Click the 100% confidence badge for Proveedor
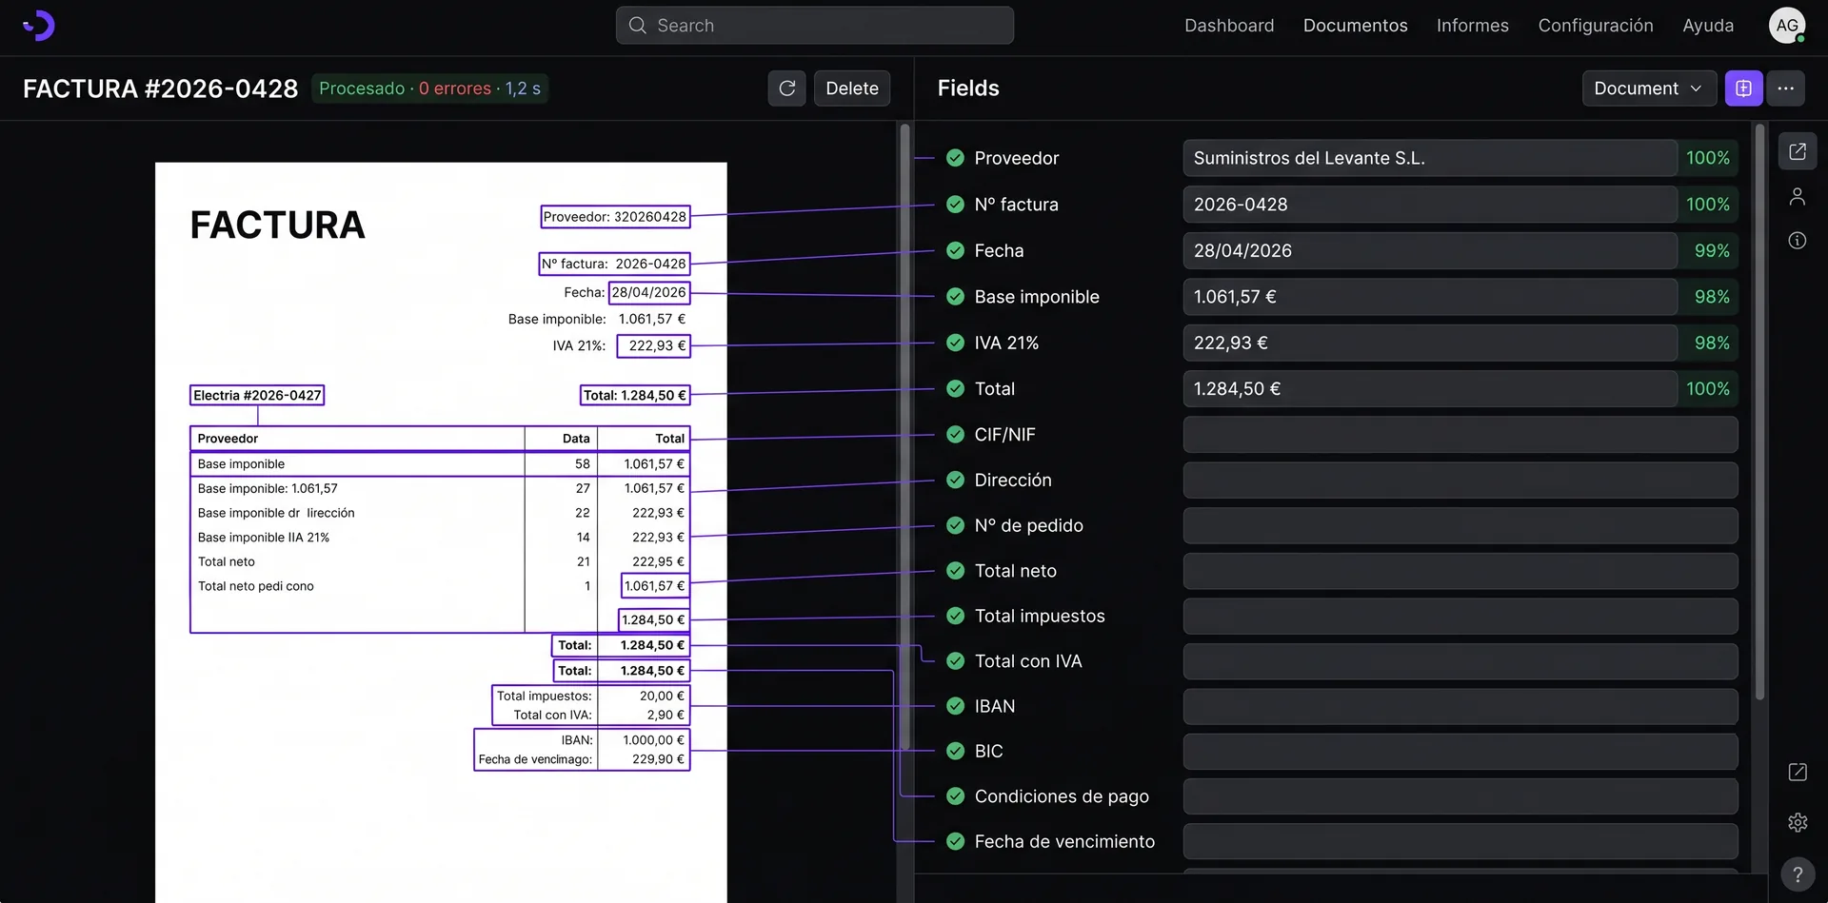This screenshot has height=903, width=1828. (x=1708, y=158)
